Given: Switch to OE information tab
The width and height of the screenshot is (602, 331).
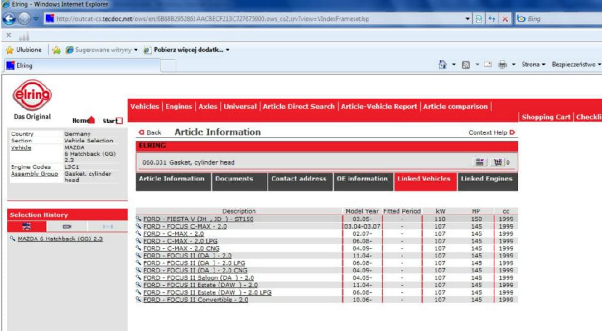Looking at the screenshot, I should tap(363, 182).
